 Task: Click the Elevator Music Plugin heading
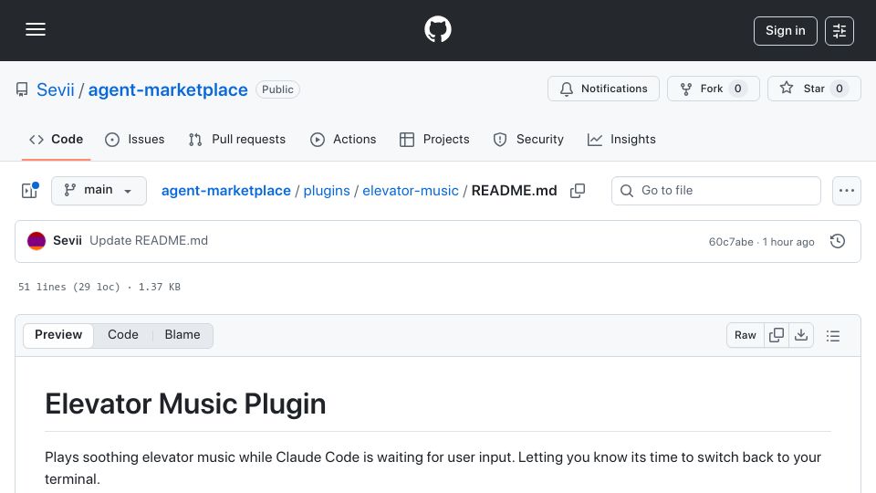pos(185,404)
